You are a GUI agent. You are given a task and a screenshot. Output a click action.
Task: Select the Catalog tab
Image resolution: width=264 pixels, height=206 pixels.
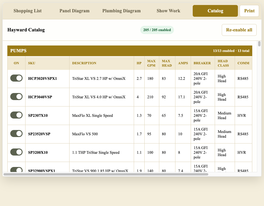[215, 11]
